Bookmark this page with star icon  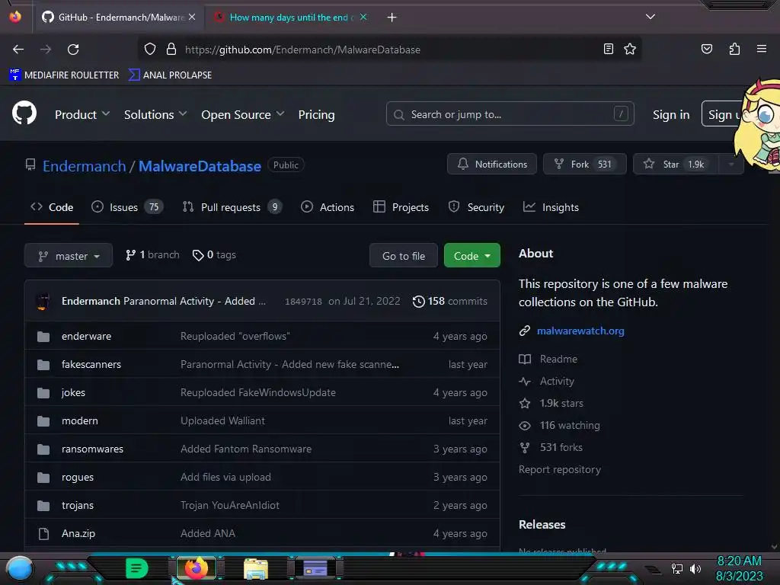click(x=630, y=49)
